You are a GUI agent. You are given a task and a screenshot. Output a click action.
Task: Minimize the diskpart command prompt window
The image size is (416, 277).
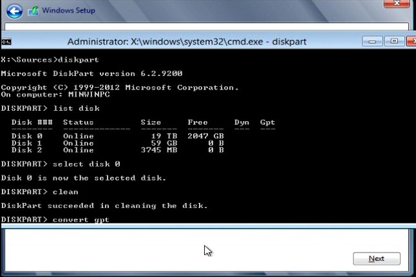click(x=372, y=41)
